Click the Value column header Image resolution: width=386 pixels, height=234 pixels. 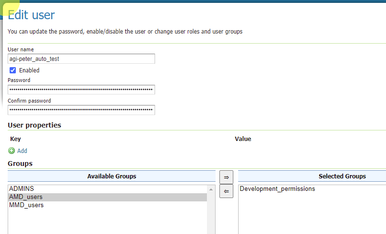coord(243,139)
